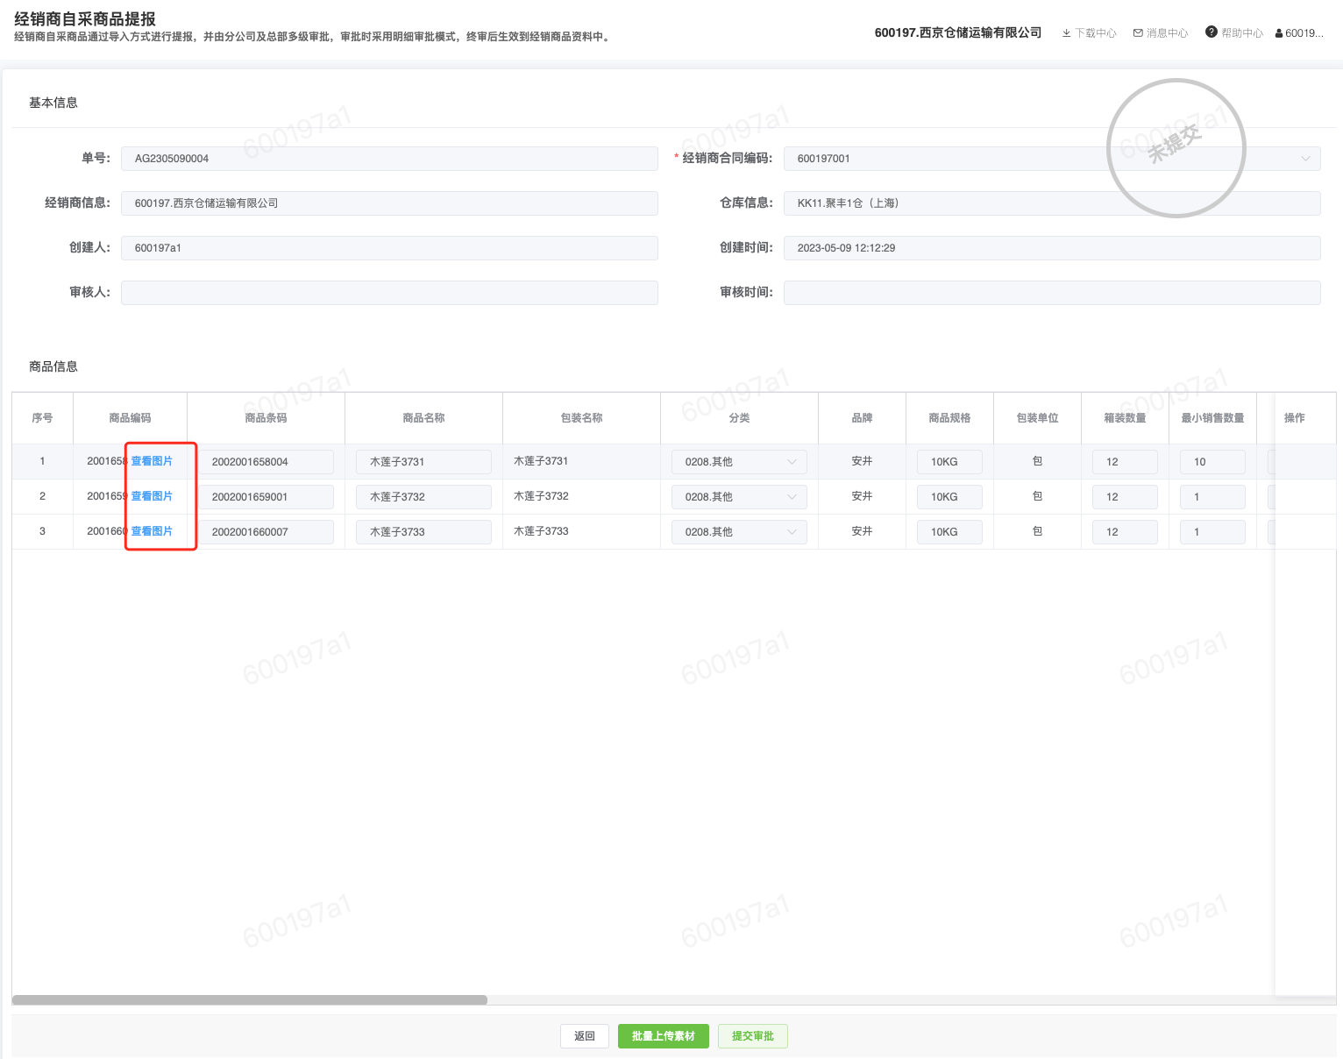Click the 批量上传素材 button

tap(664, 1036)
